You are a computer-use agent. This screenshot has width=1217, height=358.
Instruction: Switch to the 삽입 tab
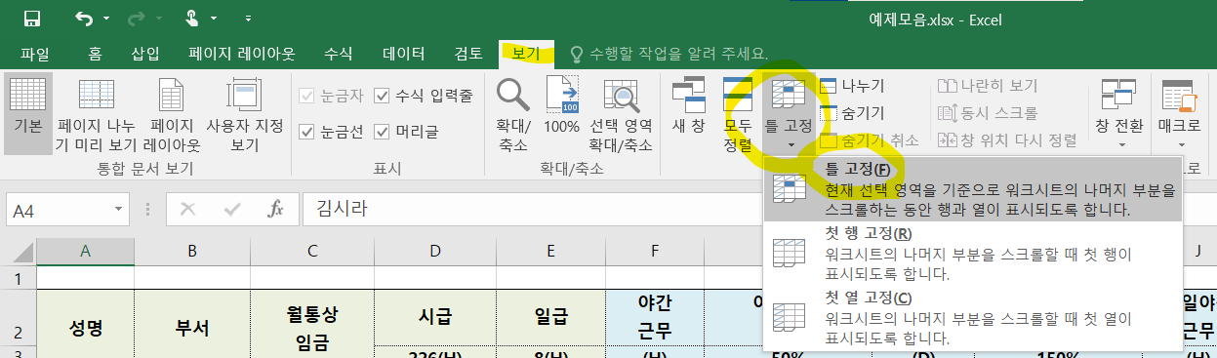click(x=145, y=54)
